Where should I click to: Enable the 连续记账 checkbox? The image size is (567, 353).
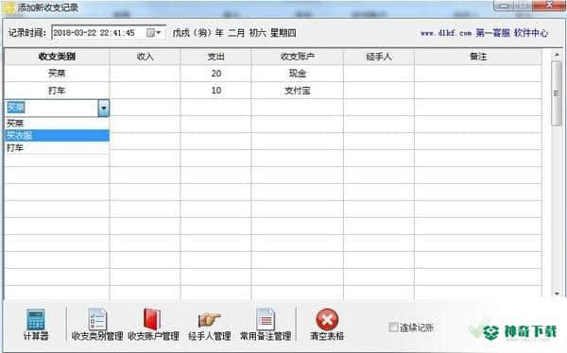393,328
